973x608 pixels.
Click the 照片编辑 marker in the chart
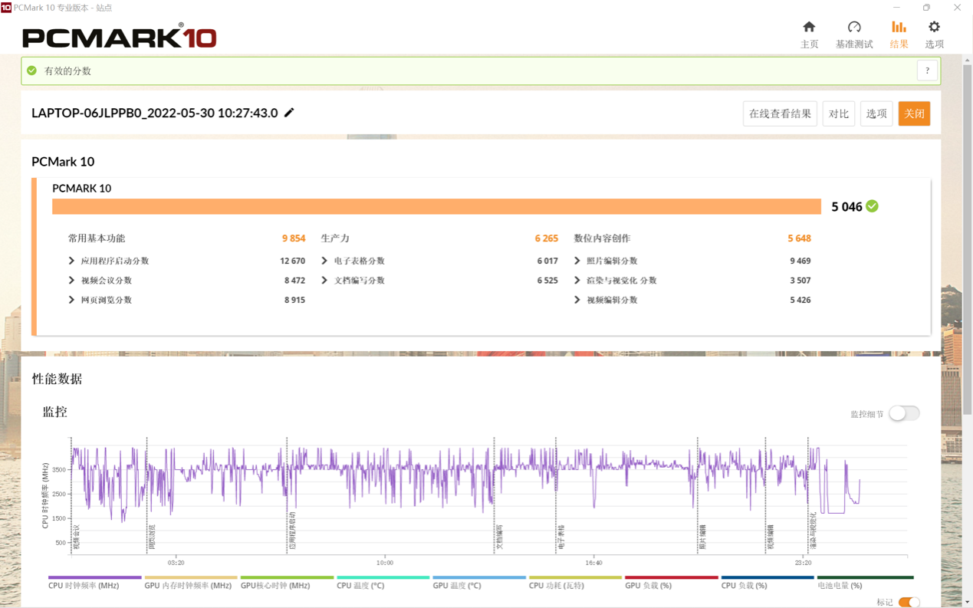point(702,537)
